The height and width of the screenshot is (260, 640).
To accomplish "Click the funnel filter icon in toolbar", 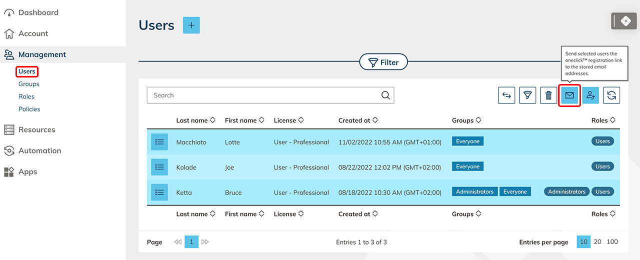I will [x=527, y=95].
